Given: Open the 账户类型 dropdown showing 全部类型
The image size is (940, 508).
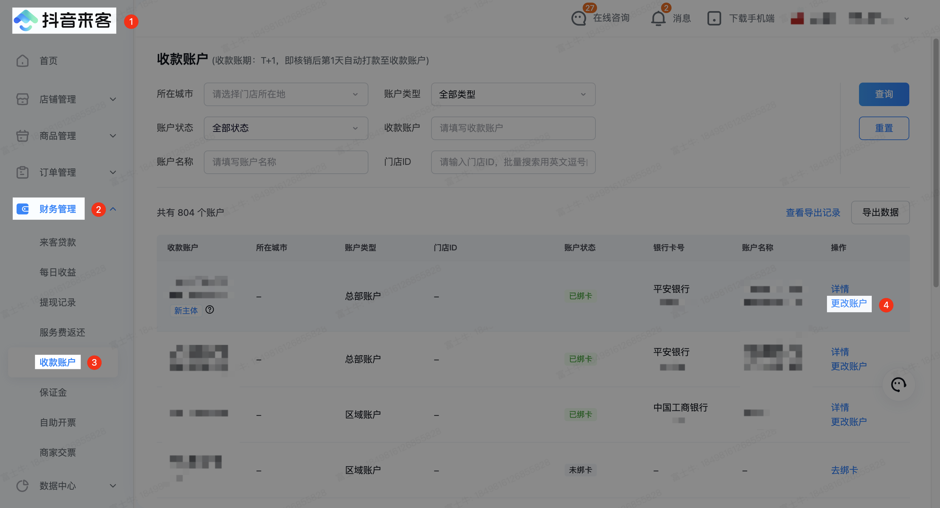Looking at the screenshot, I should 513,94.
